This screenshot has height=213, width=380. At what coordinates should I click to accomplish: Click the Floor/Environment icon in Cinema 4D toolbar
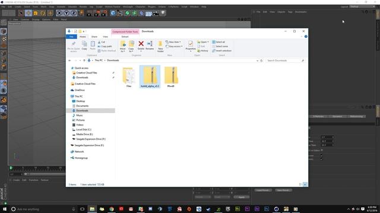148,13
